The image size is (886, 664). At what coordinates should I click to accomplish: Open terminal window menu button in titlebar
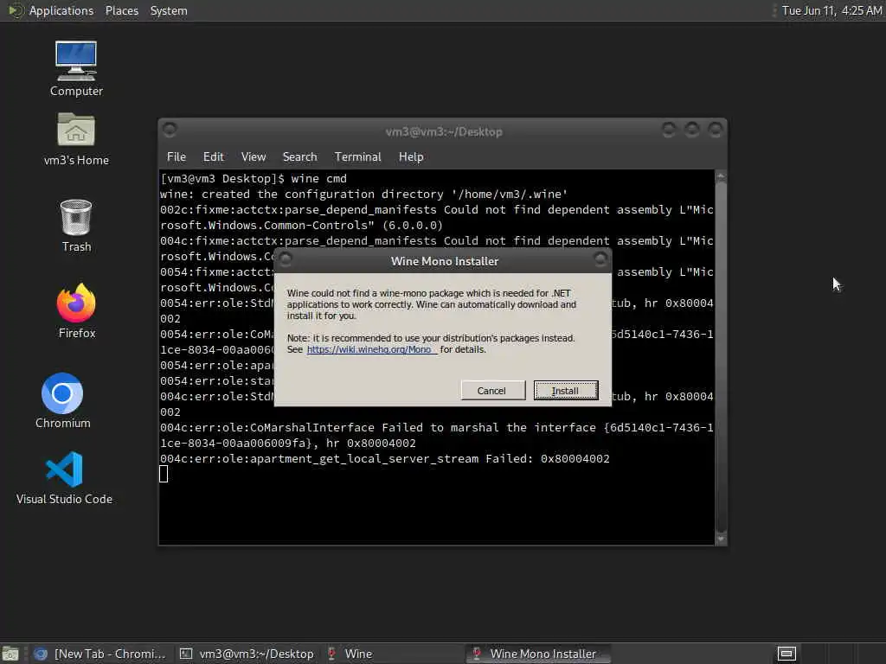click(170, 130)
